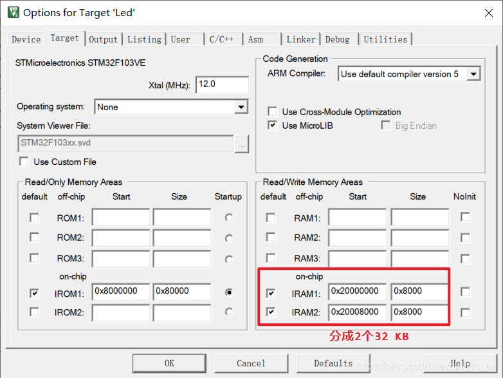Toggle the IRAM2 NoInit checkbox

click(465, 313)
